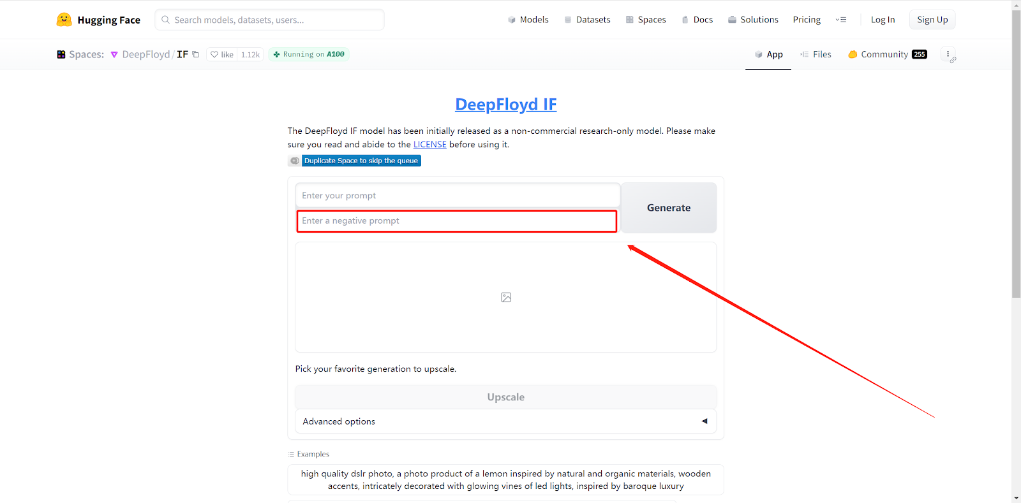Image resolution: width=1021 pixels, height=503 pixels.
Task: Go to Pricing page
Action: (807, 20)
